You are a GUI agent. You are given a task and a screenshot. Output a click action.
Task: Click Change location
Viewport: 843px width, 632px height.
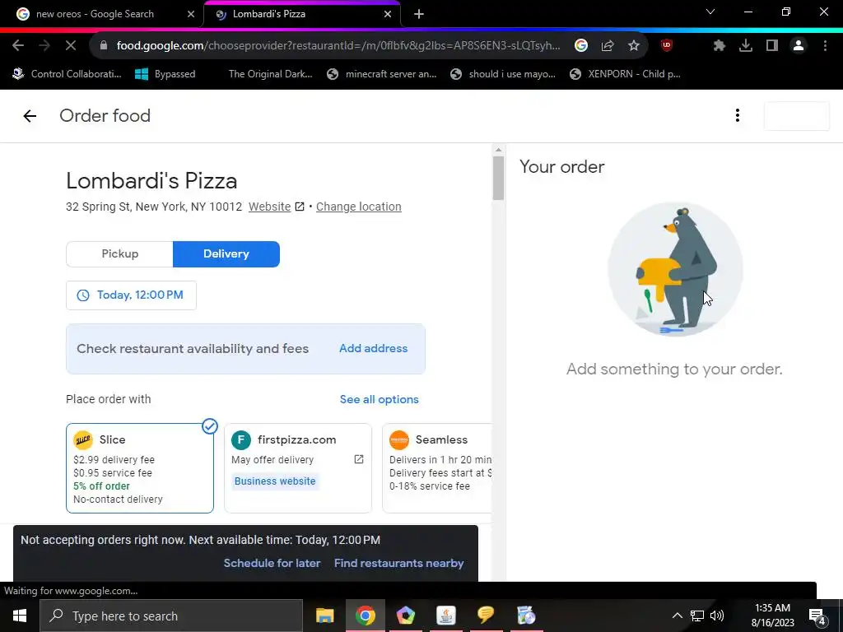point(359,207)
